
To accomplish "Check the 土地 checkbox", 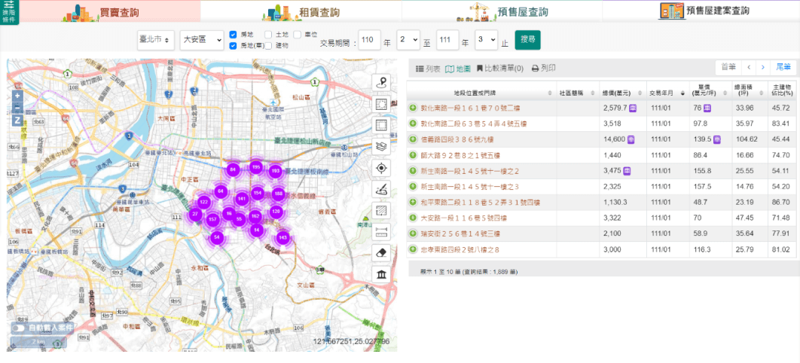I will pos(268,35).
